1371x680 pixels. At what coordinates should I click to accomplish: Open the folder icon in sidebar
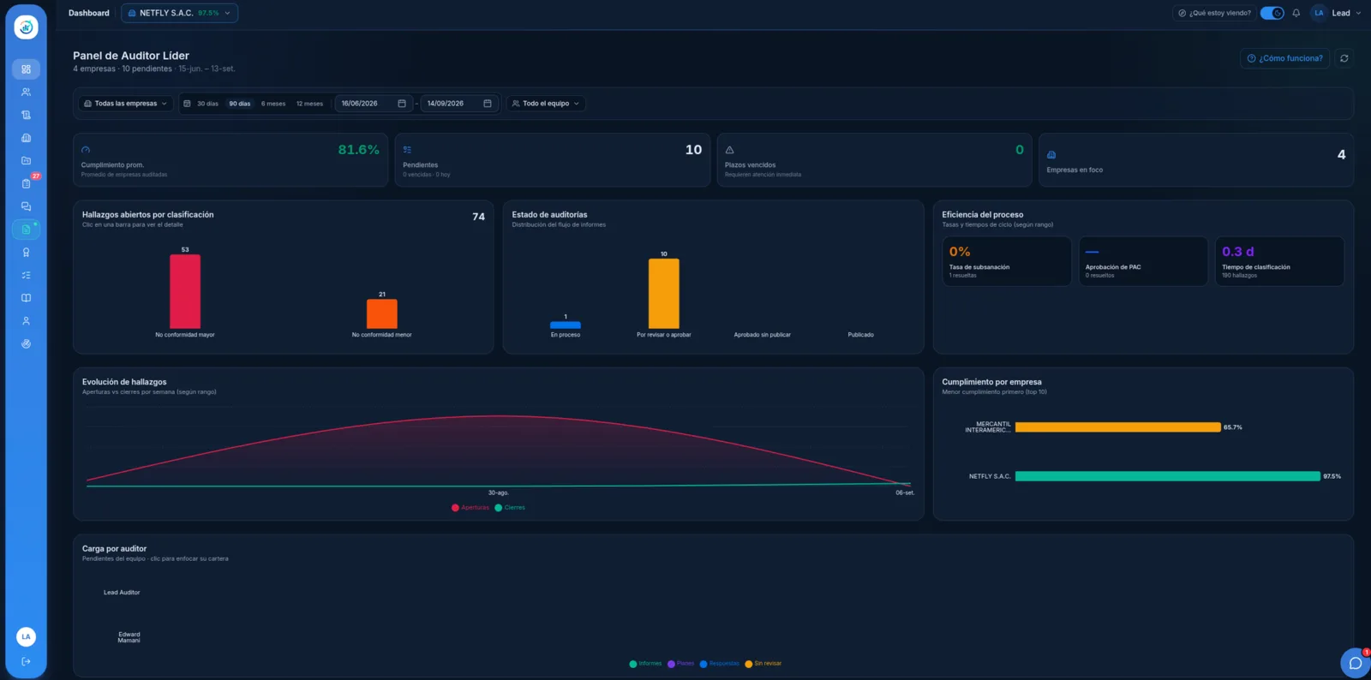click(26, 160)
